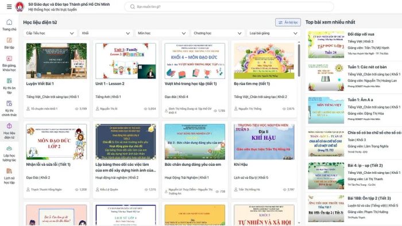The image size is (402, 226).
Task: Expand the Khối grade dropdown
Action: 106,33
